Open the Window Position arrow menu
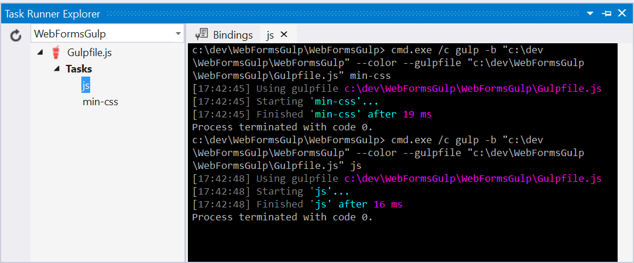The height and width of the screenshot is (263, 634). pyautogui.click(x=590, y=13)
